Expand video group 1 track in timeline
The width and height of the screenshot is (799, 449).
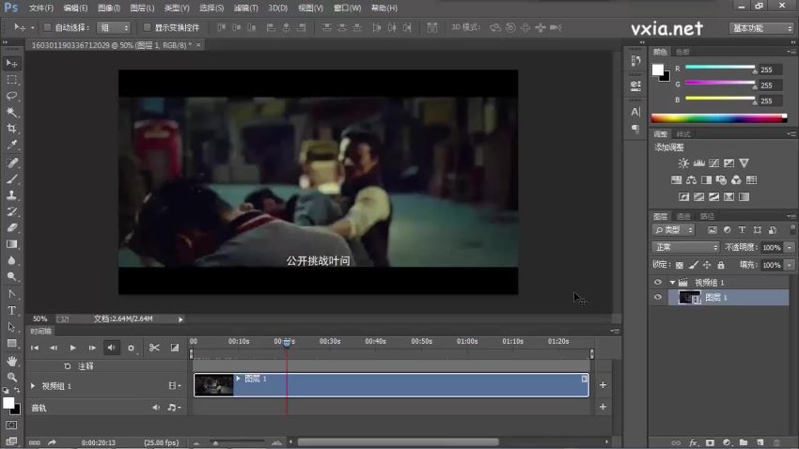click(33, 386)
